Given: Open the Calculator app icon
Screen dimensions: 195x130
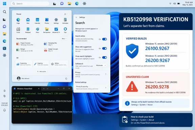Looking at the screenshot, I should coord(65,21).
